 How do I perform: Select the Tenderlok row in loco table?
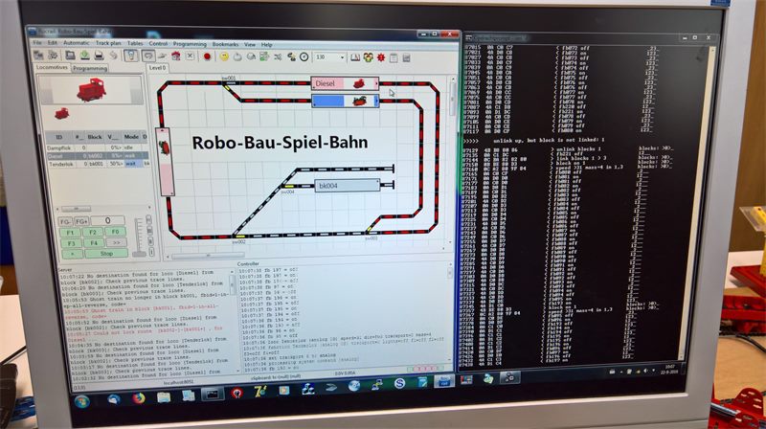[98, 164]
